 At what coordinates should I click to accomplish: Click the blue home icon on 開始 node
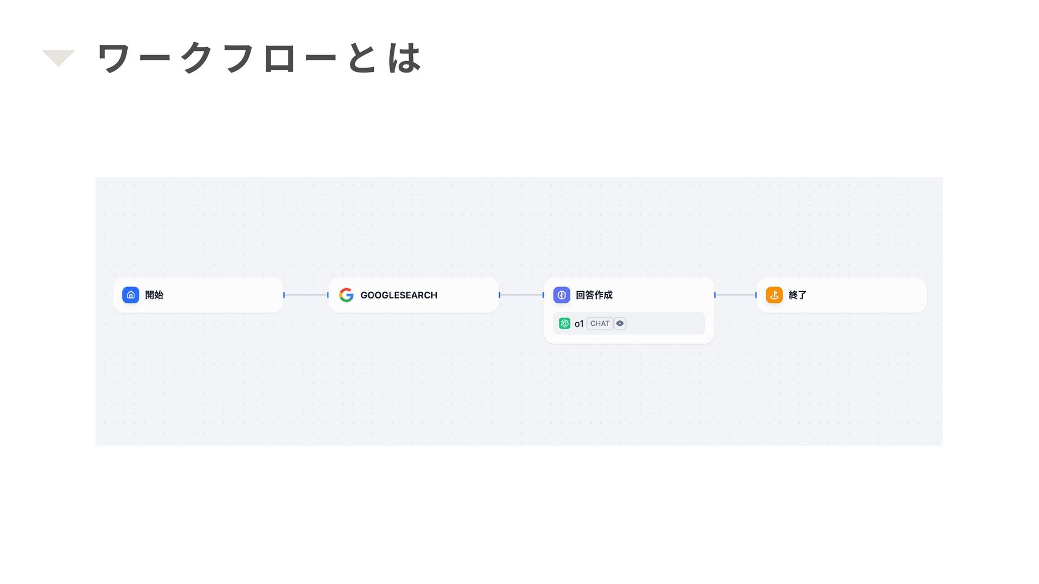pyautogui.click(x=130, y=295)
